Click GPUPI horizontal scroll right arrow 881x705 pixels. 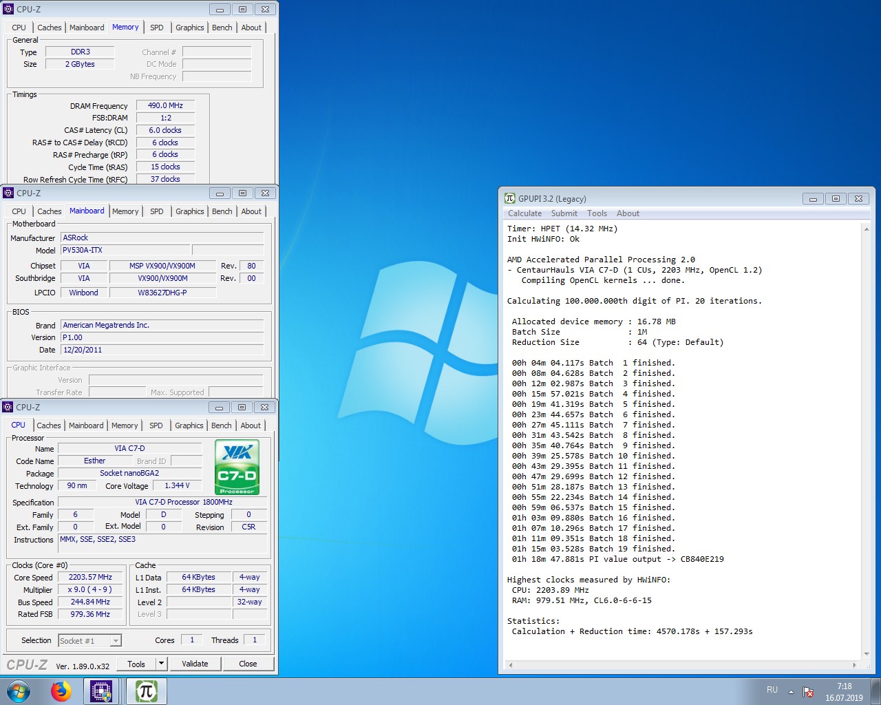[x=855, y=665]
